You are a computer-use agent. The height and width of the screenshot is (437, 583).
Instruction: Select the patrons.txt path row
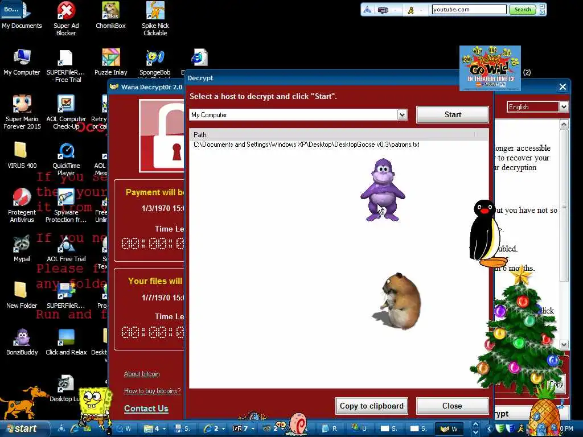pos(306,145)
